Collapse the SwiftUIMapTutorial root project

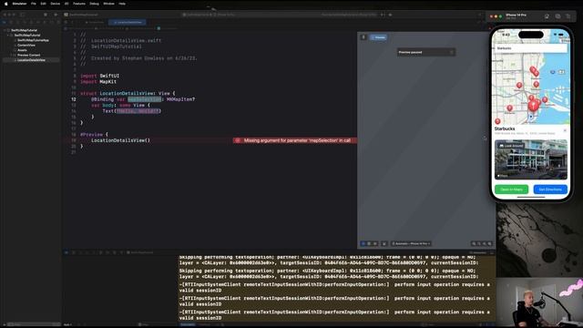(x=5, y=30)
